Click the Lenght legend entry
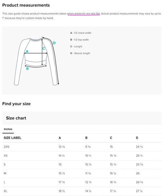164x196 pixels. point(76,46)
